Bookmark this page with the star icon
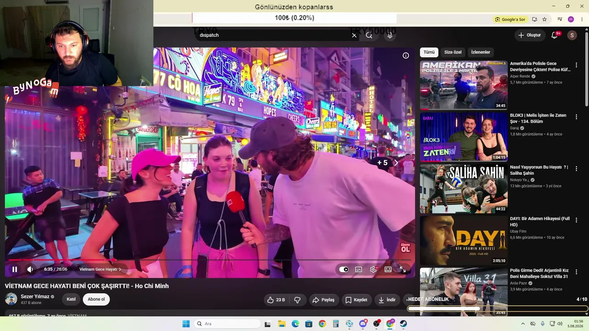 [544, 19]
